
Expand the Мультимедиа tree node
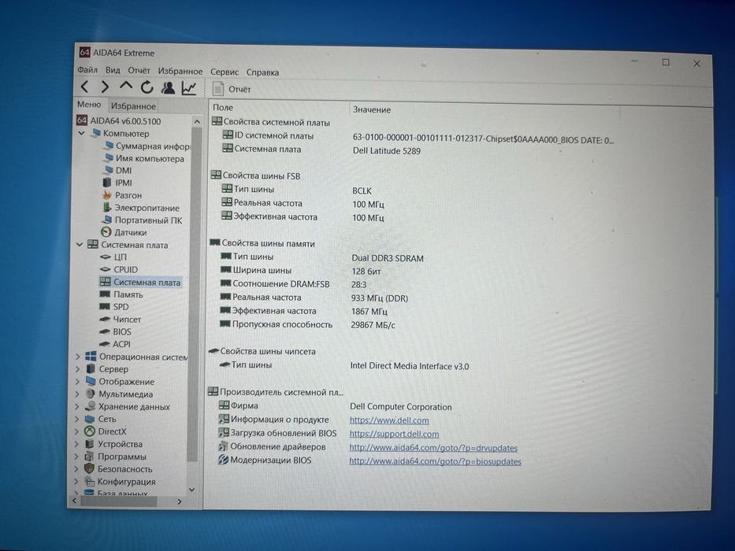pos(77,394)
